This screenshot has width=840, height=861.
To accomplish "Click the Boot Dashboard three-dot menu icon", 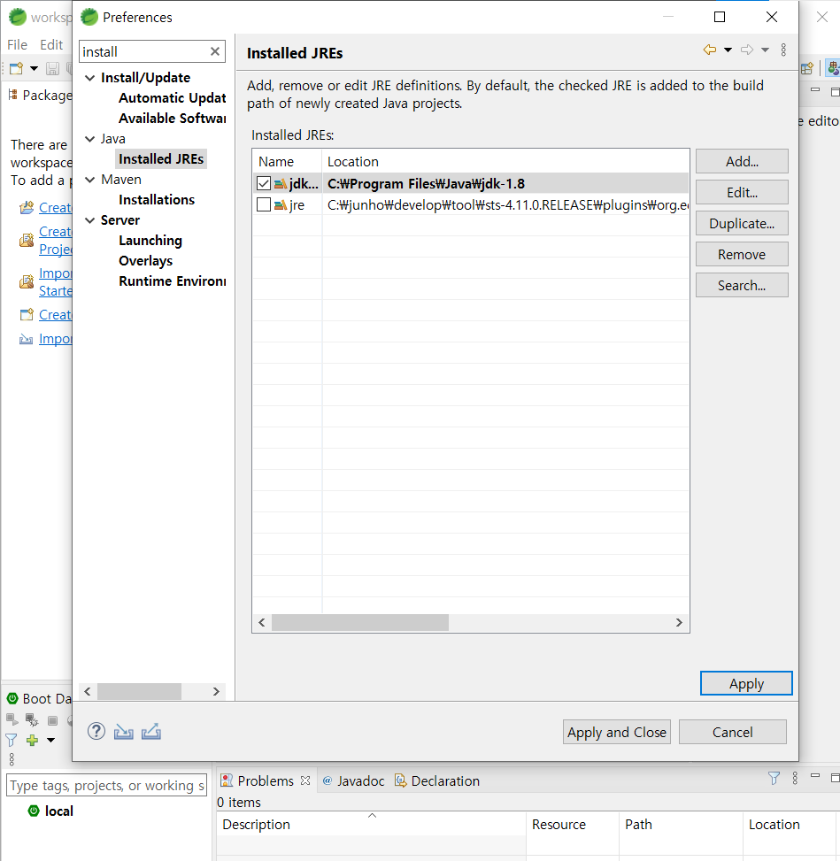I will tap(12, 759).
